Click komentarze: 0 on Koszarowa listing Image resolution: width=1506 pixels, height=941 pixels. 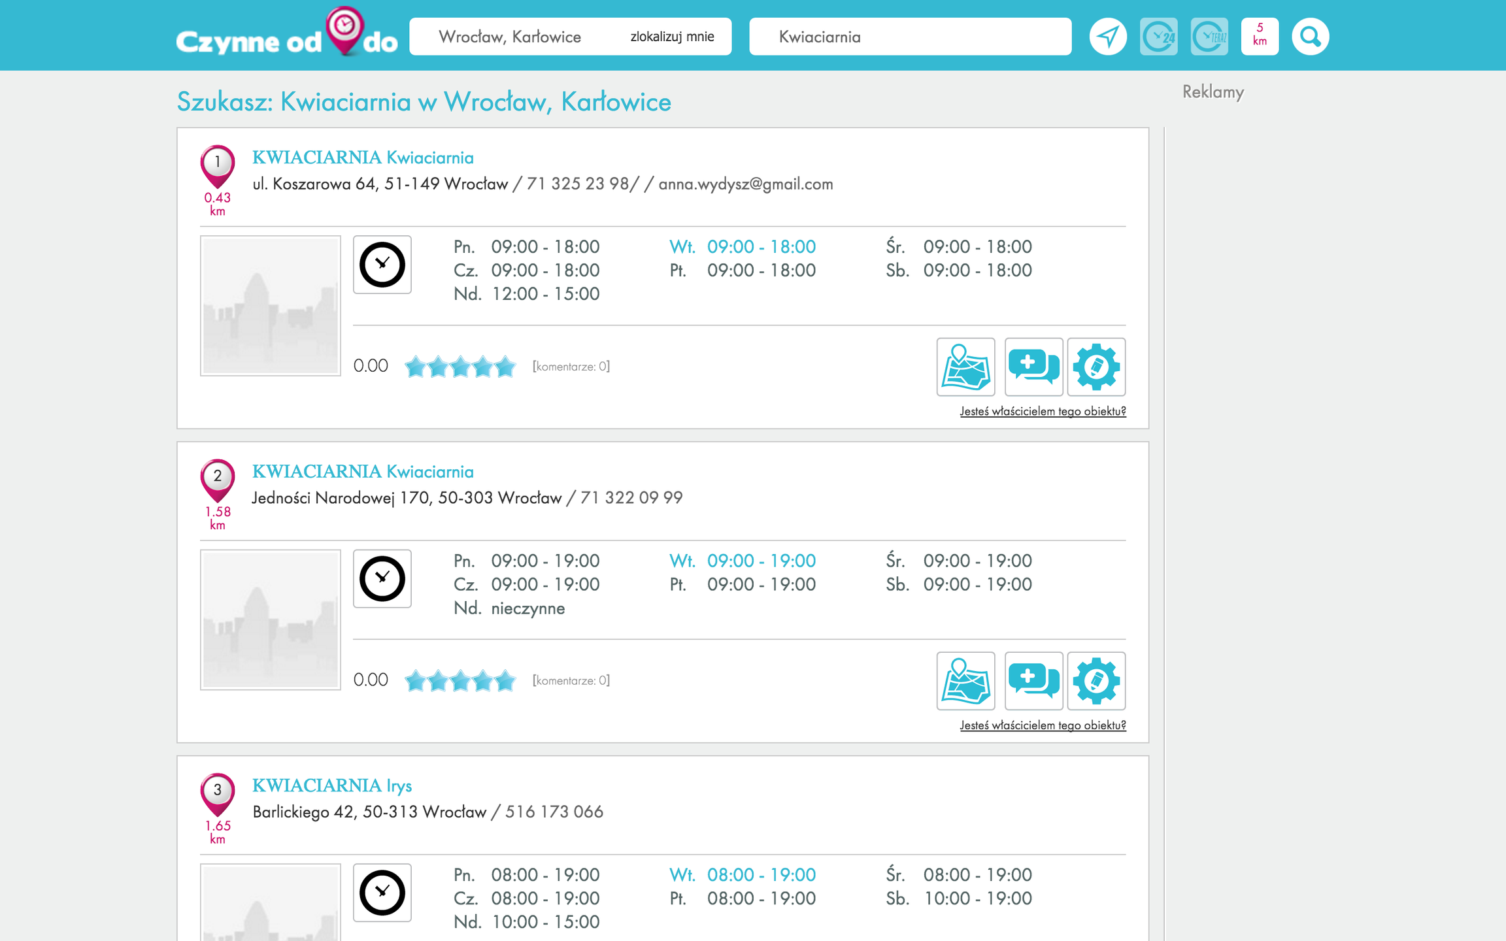pyautogui.click(x=571, y=367)
